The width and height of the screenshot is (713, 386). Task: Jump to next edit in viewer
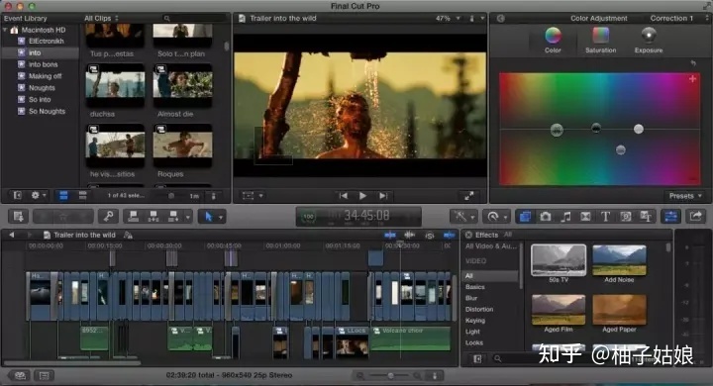pos(383,196)
